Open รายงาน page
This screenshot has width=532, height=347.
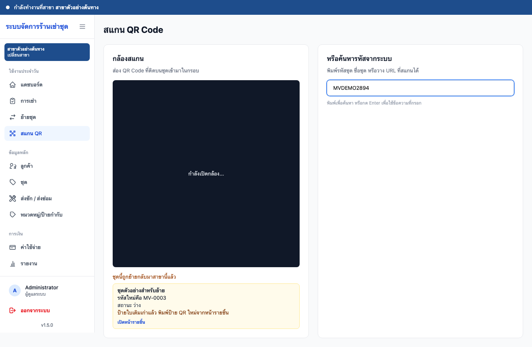click(x=47, y=263)
